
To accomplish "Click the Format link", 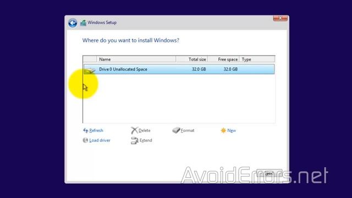I will tap(188, 130).
